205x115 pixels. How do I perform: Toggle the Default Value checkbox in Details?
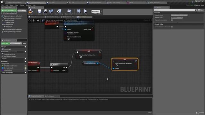tap(172, 27)
